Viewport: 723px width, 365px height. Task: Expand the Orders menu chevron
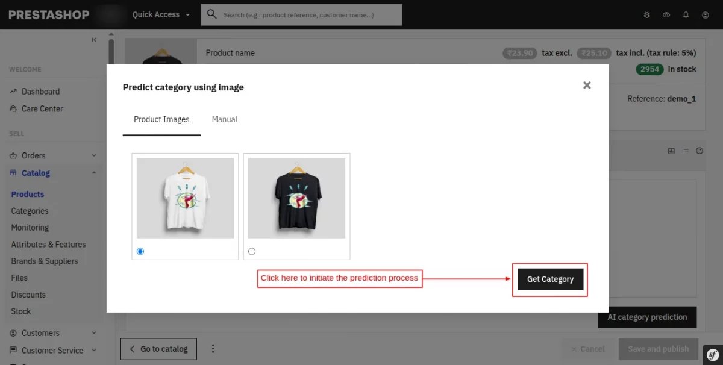pos(94,155)
